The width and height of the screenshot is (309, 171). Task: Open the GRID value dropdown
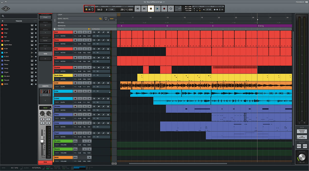click(106, 19)
